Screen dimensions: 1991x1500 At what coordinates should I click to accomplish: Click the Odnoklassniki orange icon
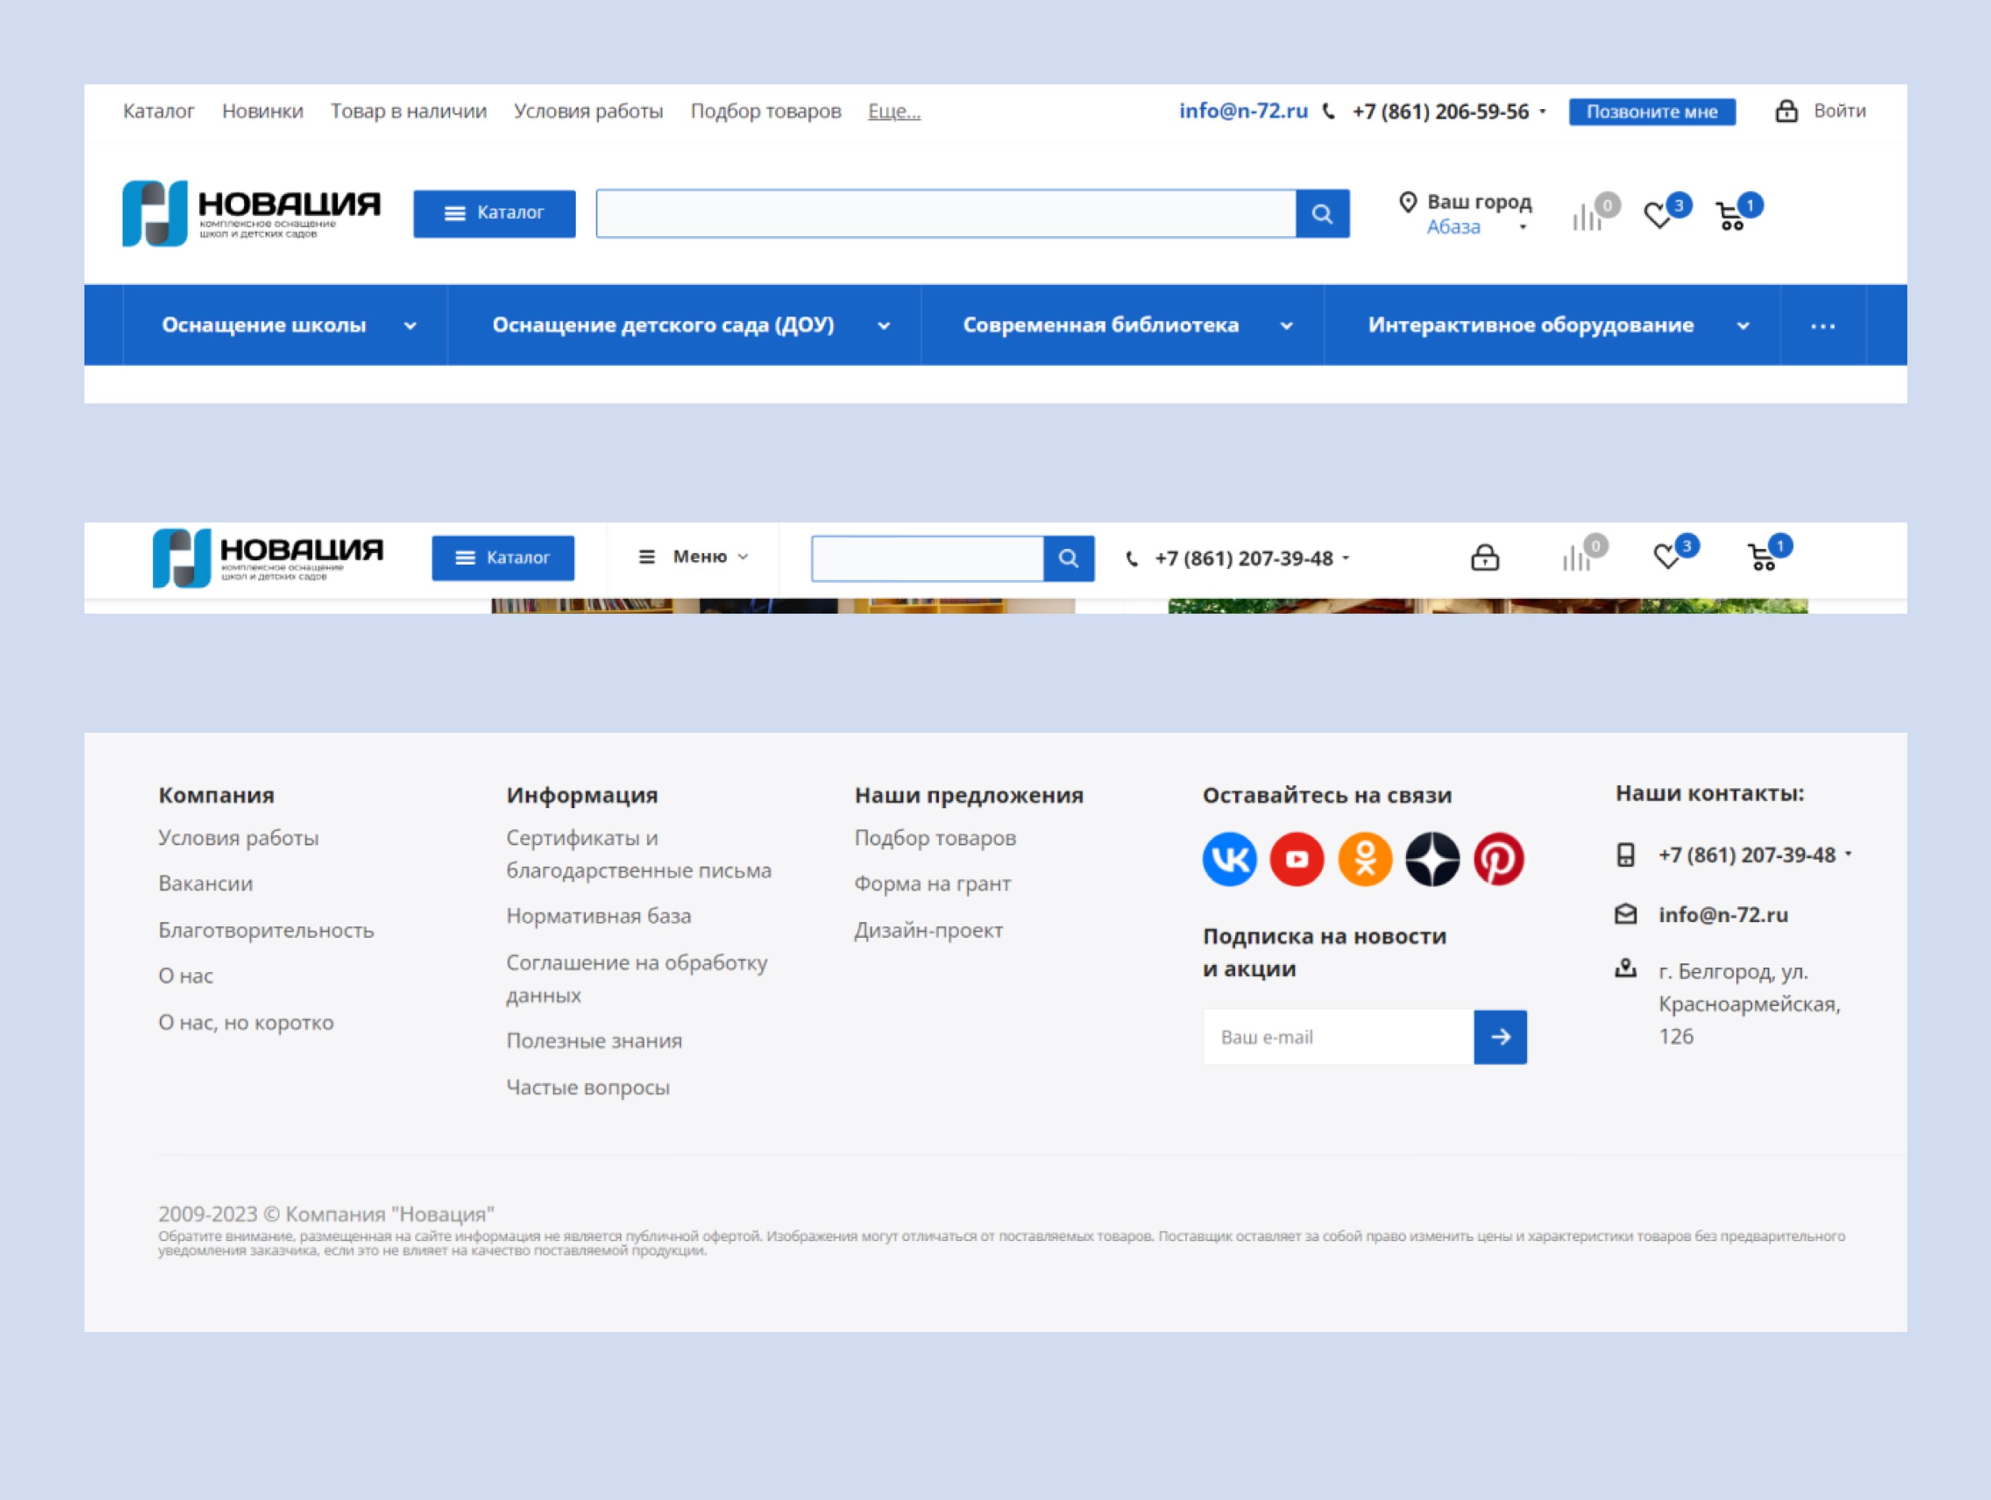(x=1364, y=859)
